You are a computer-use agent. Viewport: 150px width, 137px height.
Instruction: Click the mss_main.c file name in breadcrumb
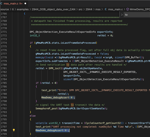coord(115,9)
